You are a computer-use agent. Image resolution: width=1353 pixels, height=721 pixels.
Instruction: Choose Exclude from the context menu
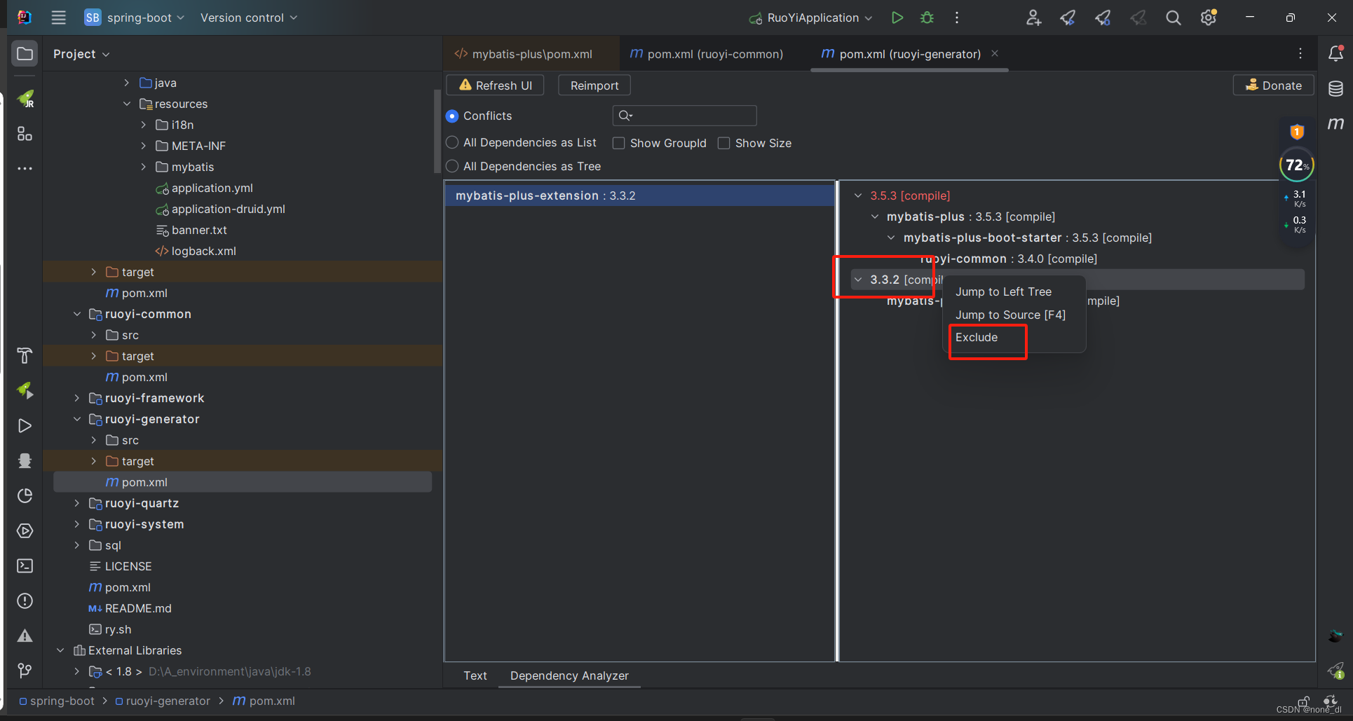[977, 337]
